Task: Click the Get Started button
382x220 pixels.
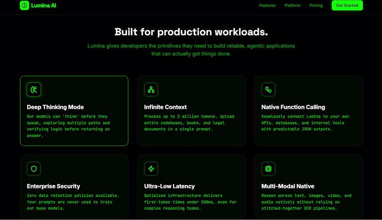Action: coord(347,5)
